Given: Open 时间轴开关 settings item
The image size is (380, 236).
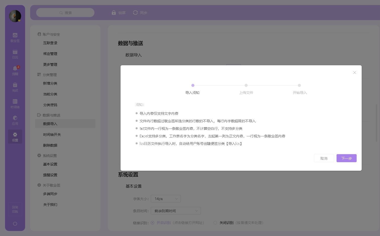Looking at the screenshot, I should (x=52, y=135).
